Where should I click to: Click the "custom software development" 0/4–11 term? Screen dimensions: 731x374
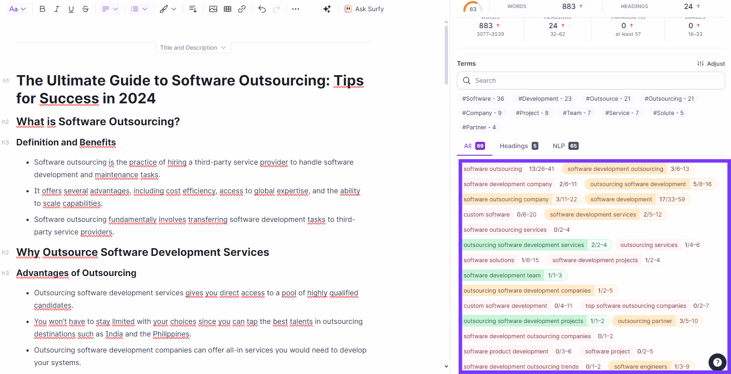coord(518,306)
